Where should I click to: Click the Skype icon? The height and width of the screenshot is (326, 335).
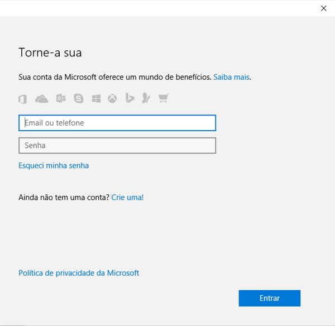click(x=79, y=98)
